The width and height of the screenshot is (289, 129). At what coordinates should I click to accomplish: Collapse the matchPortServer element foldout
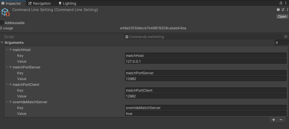tap(10, 67)
